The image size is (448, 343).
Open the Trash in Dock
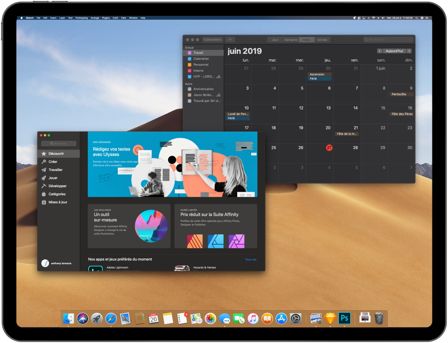(x=379, y=318)
